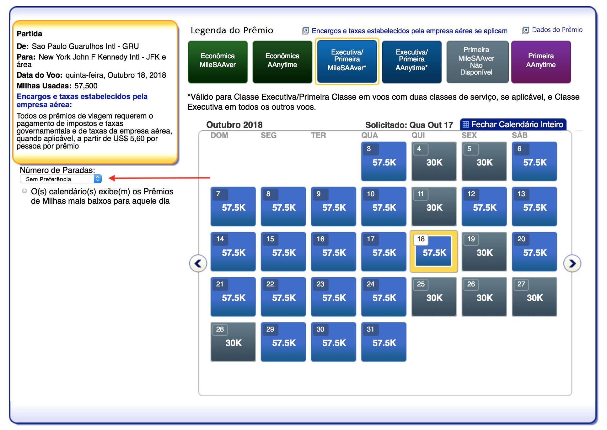This screenshot has width=607, height=430.
Task: Select October 15 at 57.5K
Action: click(x=283, y=251)
